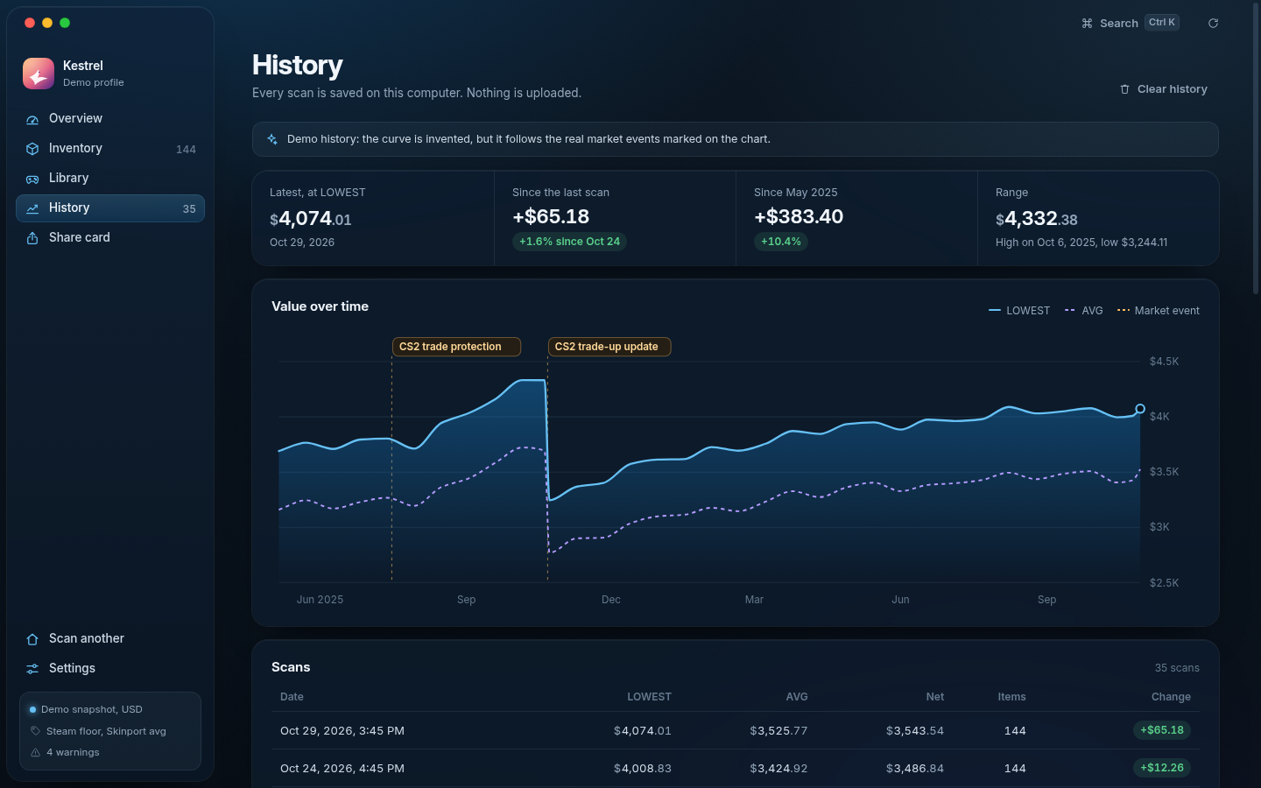Click the sparkle icon in demo banner

(272, 139)
